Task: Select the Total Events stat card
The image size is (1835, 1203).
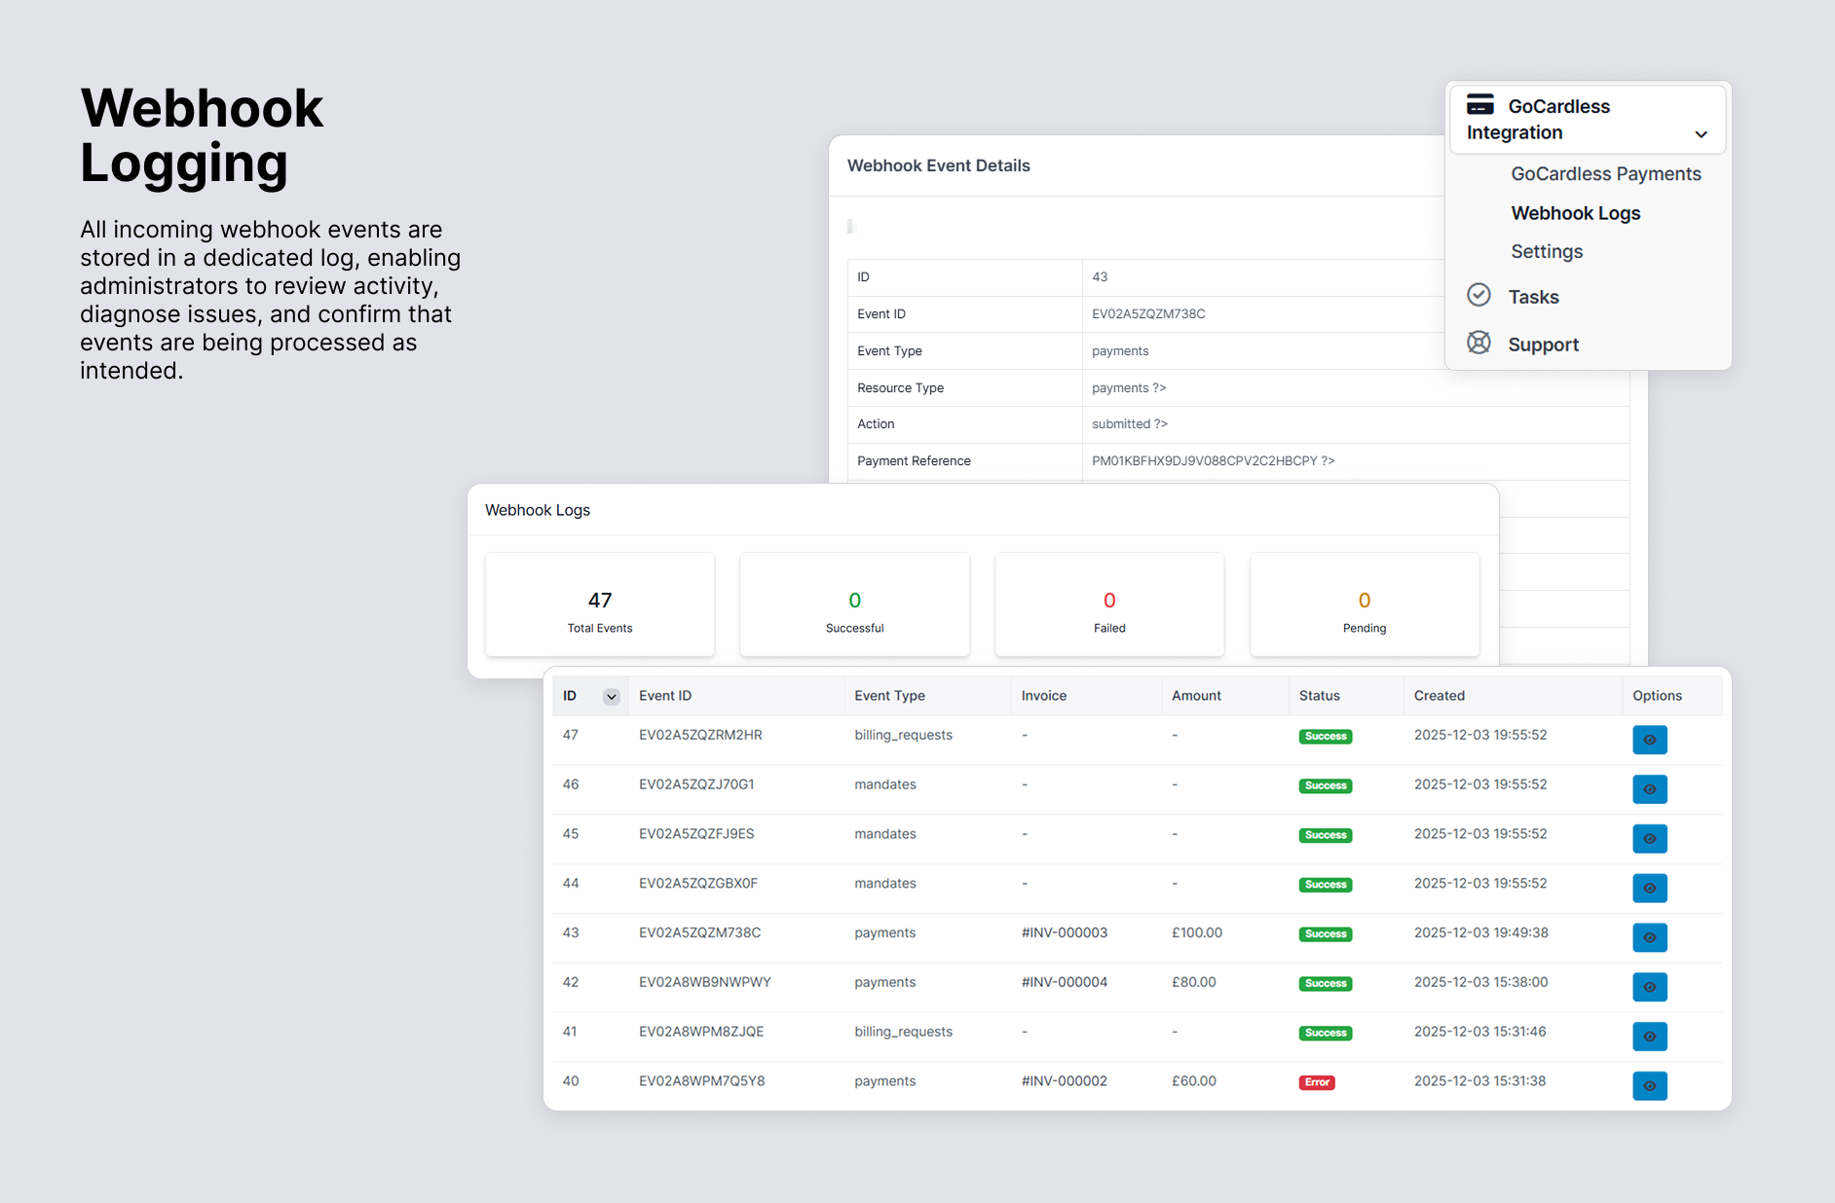Action: pyautogui.click(x=599, y=604)
